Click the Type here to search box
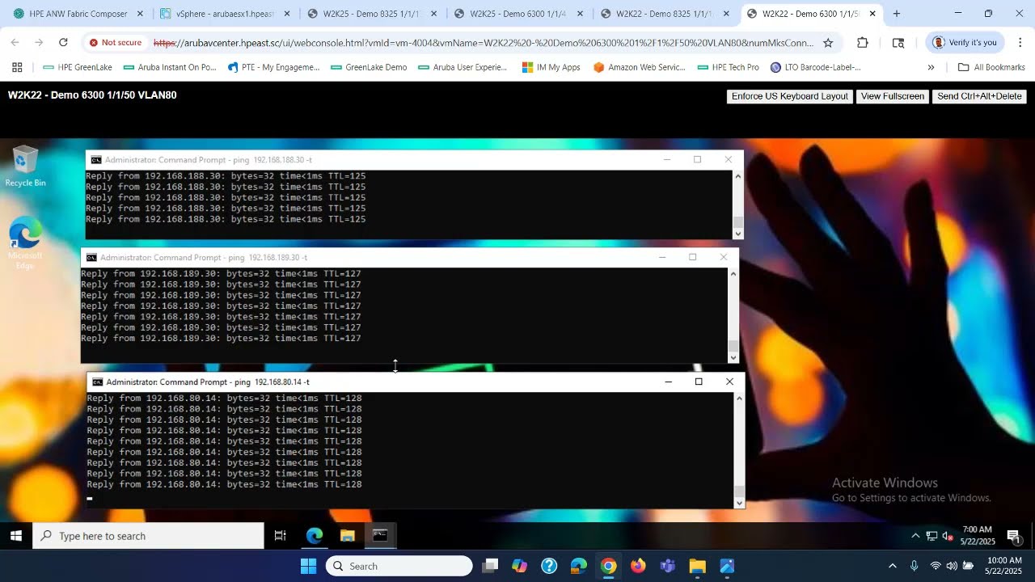The image size is (1035, 582). tap(148, 536)
